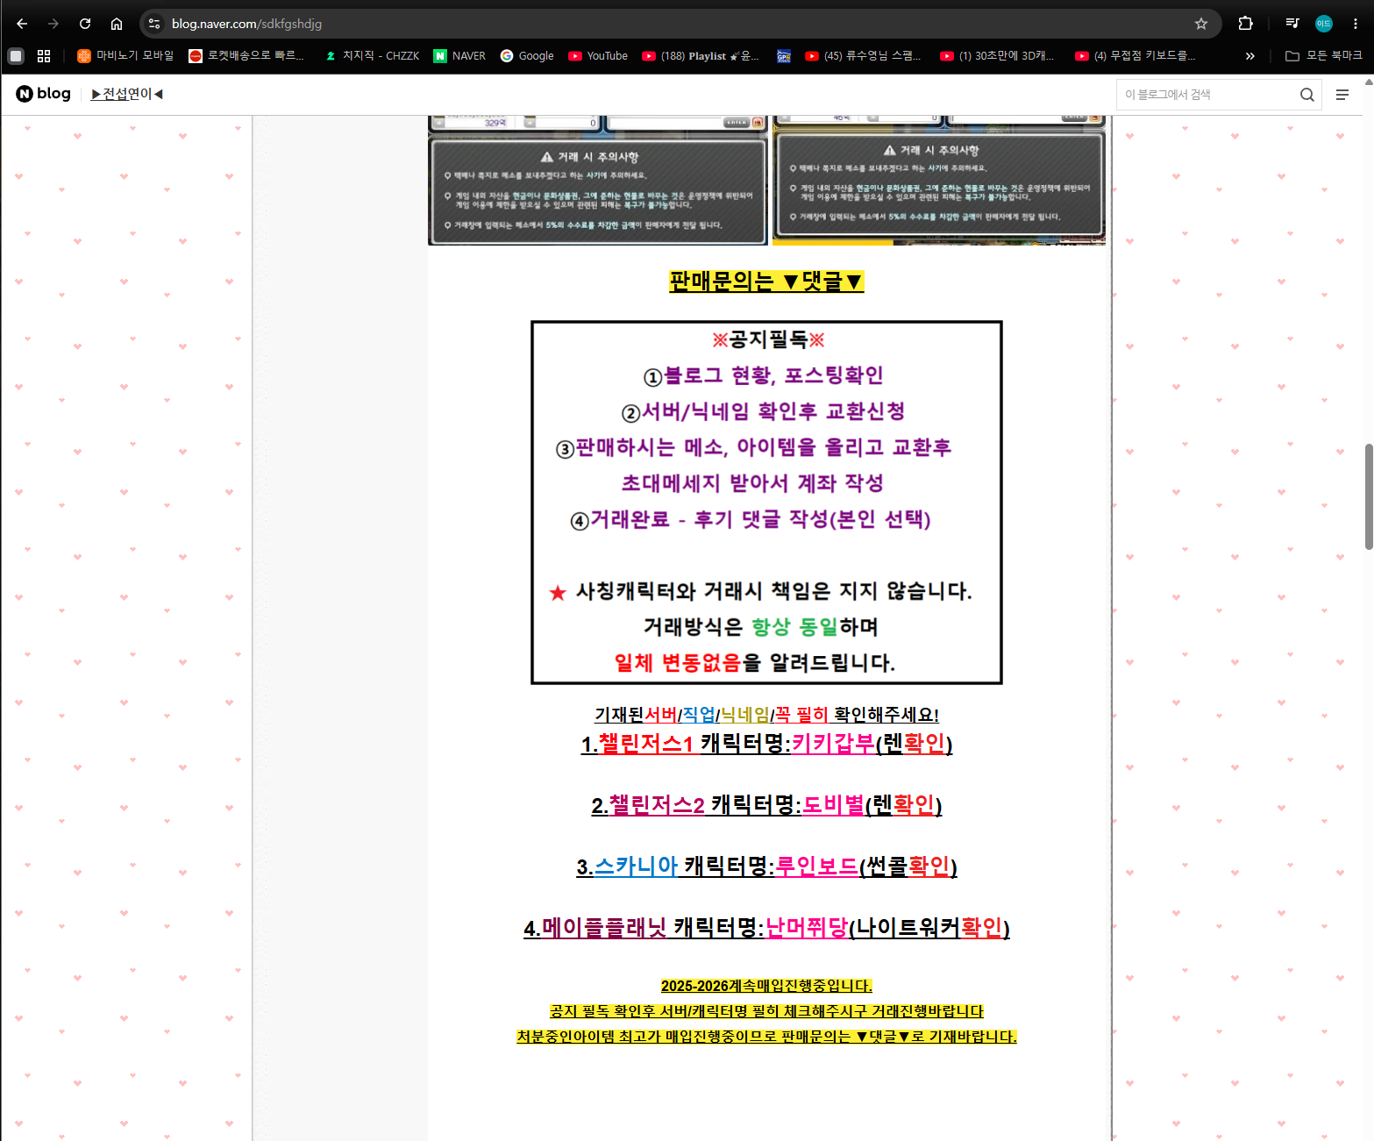Click the address bar URL blog.naver.com/sdkfgshdjg

point(246,24)
